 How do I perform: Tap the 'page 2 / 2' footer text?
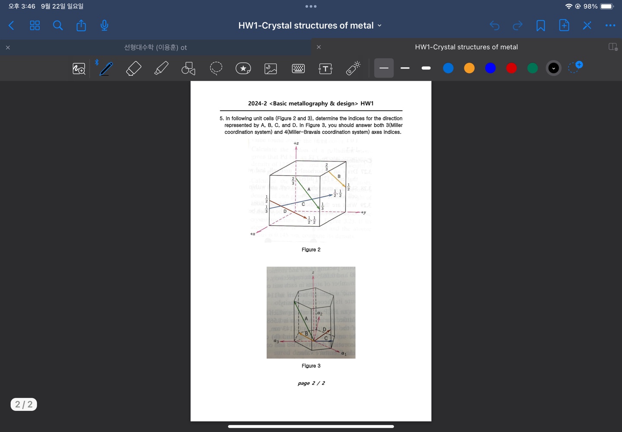(x=311, y=383)
